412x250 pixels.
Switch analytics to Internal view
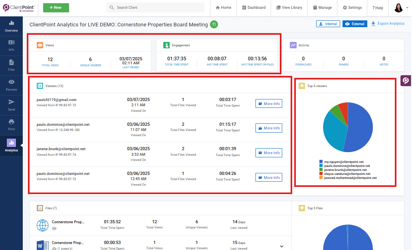[x=328, y=24]
